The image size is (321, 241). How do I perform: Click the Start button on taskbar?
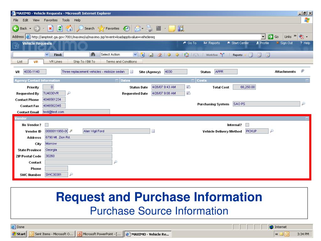(19, 234)
